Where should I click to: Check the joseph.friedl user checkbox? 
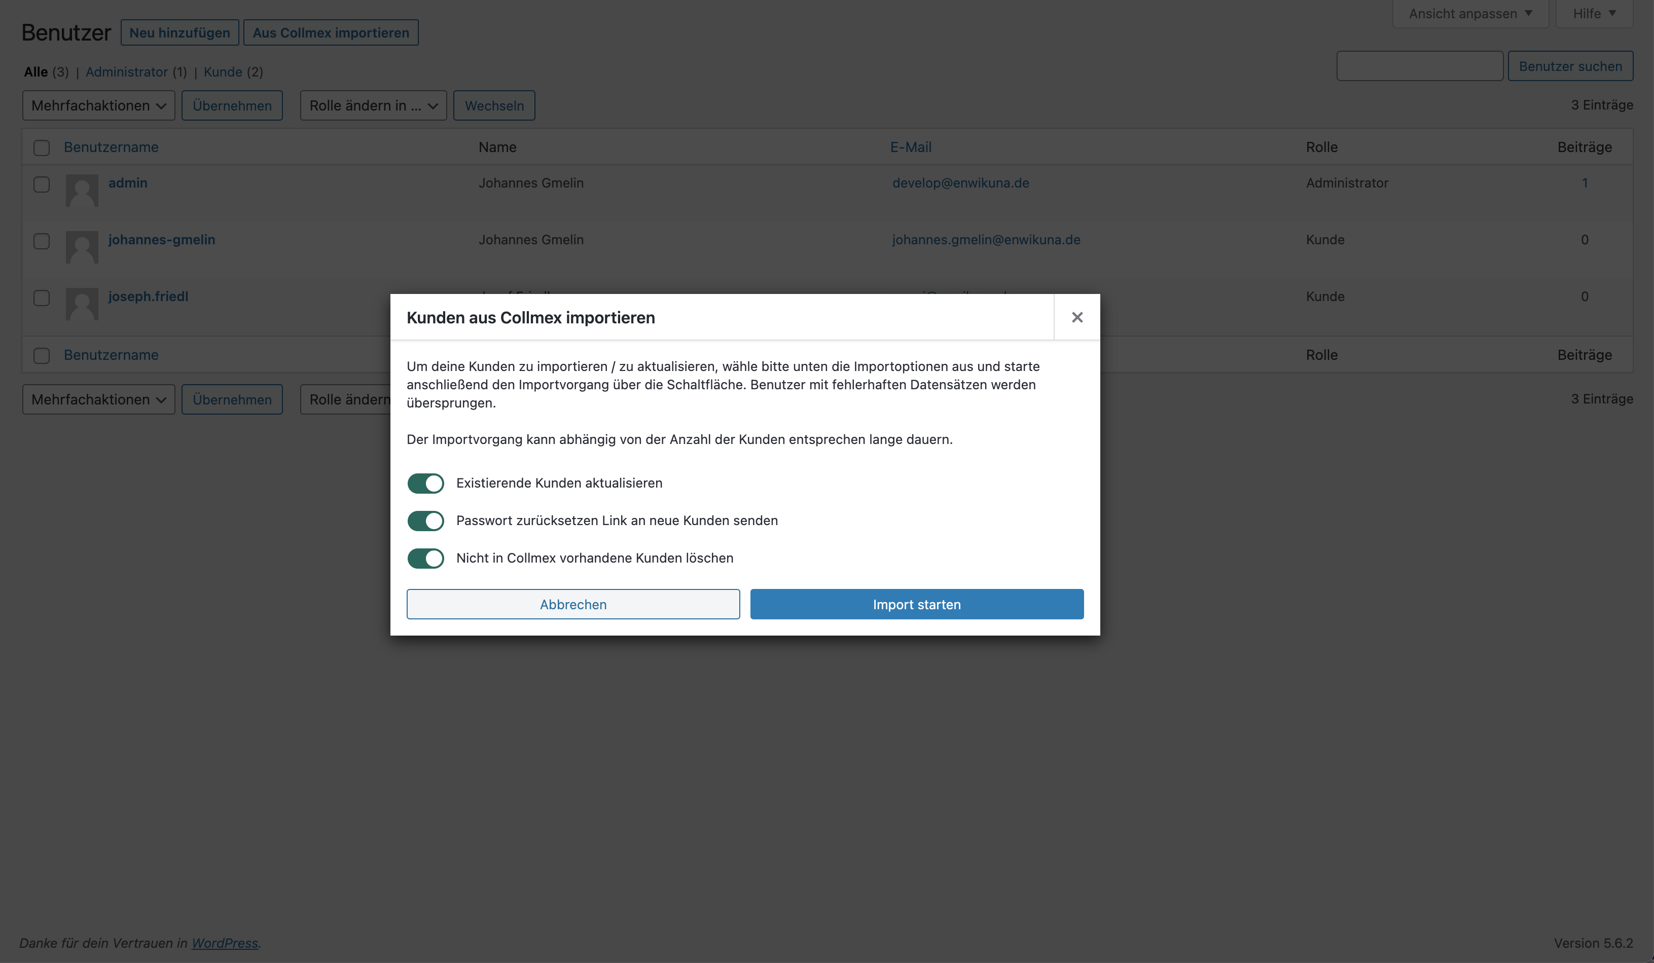tap(42, 298)
